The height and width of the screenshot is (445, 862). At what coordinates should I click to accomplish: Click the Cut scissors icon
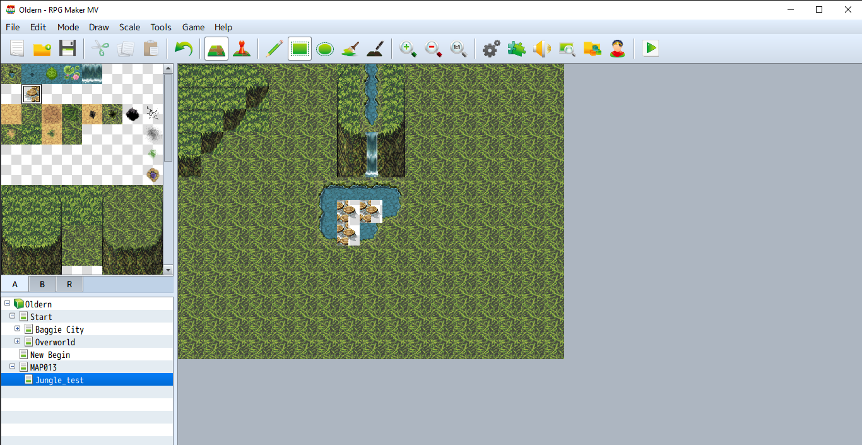click(x=100, y=49)
